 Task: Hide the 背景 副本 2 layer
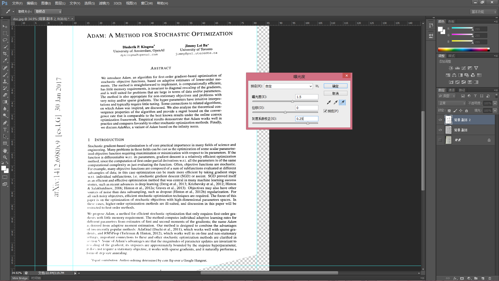click(440, 120)
